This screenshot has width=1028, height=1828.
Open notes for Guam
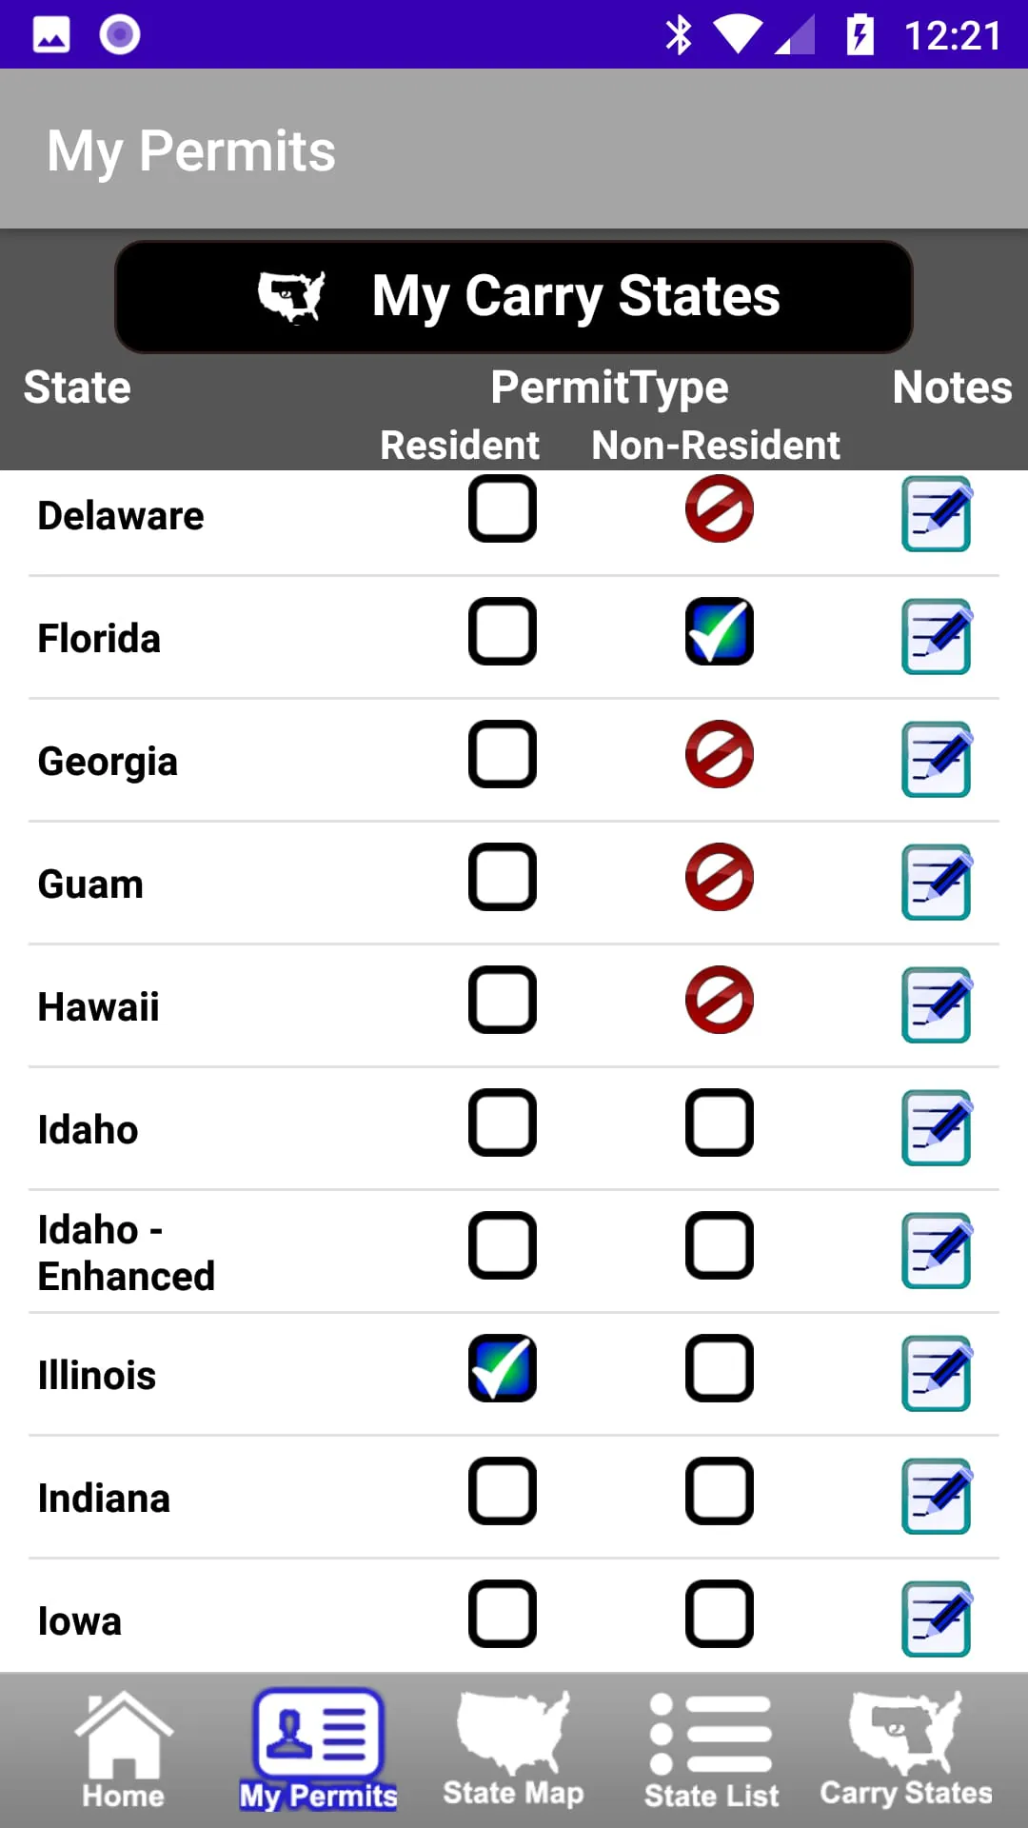point(936,883)
